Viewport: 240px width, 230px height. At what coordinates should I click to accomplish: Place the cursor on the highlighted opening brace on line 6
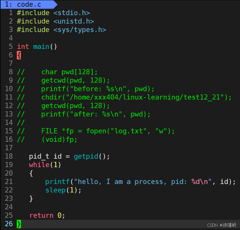click(x=19, y=55)
